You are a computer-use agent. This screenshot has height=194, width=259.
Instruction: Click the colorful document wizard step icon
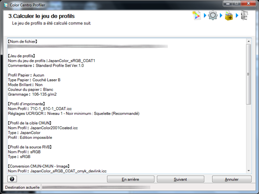click(196, 16)
